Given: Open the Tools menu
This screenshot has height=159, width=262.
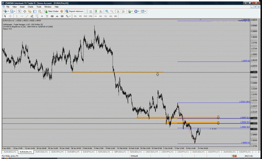Looking at the screenshot, I should 39,7.
